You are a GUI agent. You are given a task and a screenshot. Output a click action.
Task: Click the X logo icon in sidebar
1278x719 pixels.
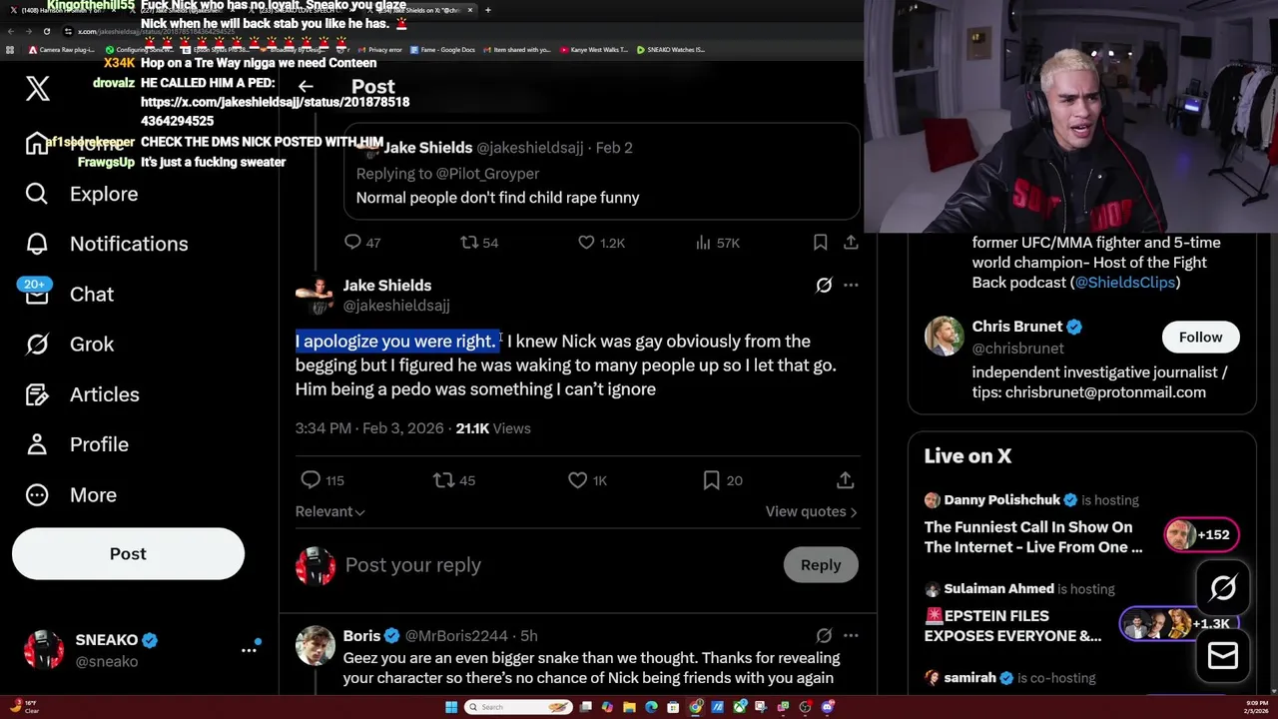[38, 88]
